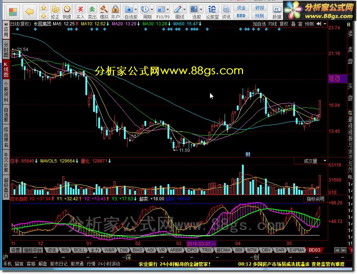Viewport: 357px width, 274px height.
Task: Switch to the W&R indicator tab
Action: click(x=110, y=250)
